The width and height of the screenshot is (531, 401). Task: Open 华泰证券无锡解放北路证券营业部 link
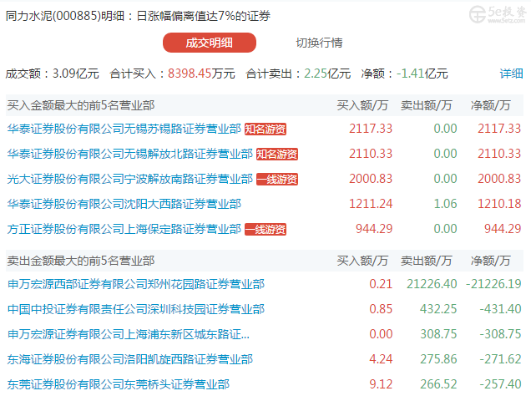tap(129, 154)
